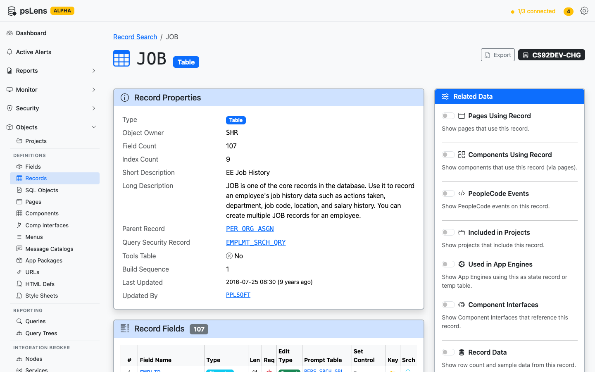Click the Export button
Viewport: 595px width, 372px height.
[x=497, y=55]
